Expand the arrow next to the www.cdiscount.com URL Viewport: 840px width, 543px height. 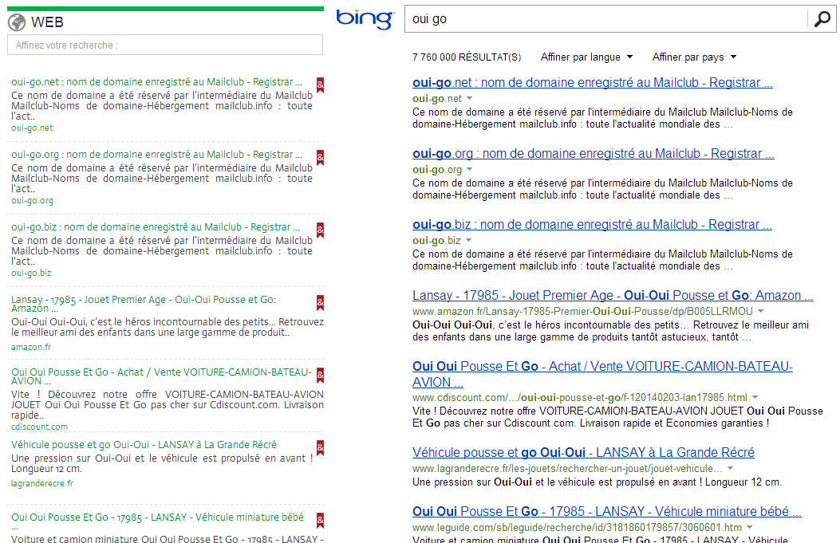(755, 397)
